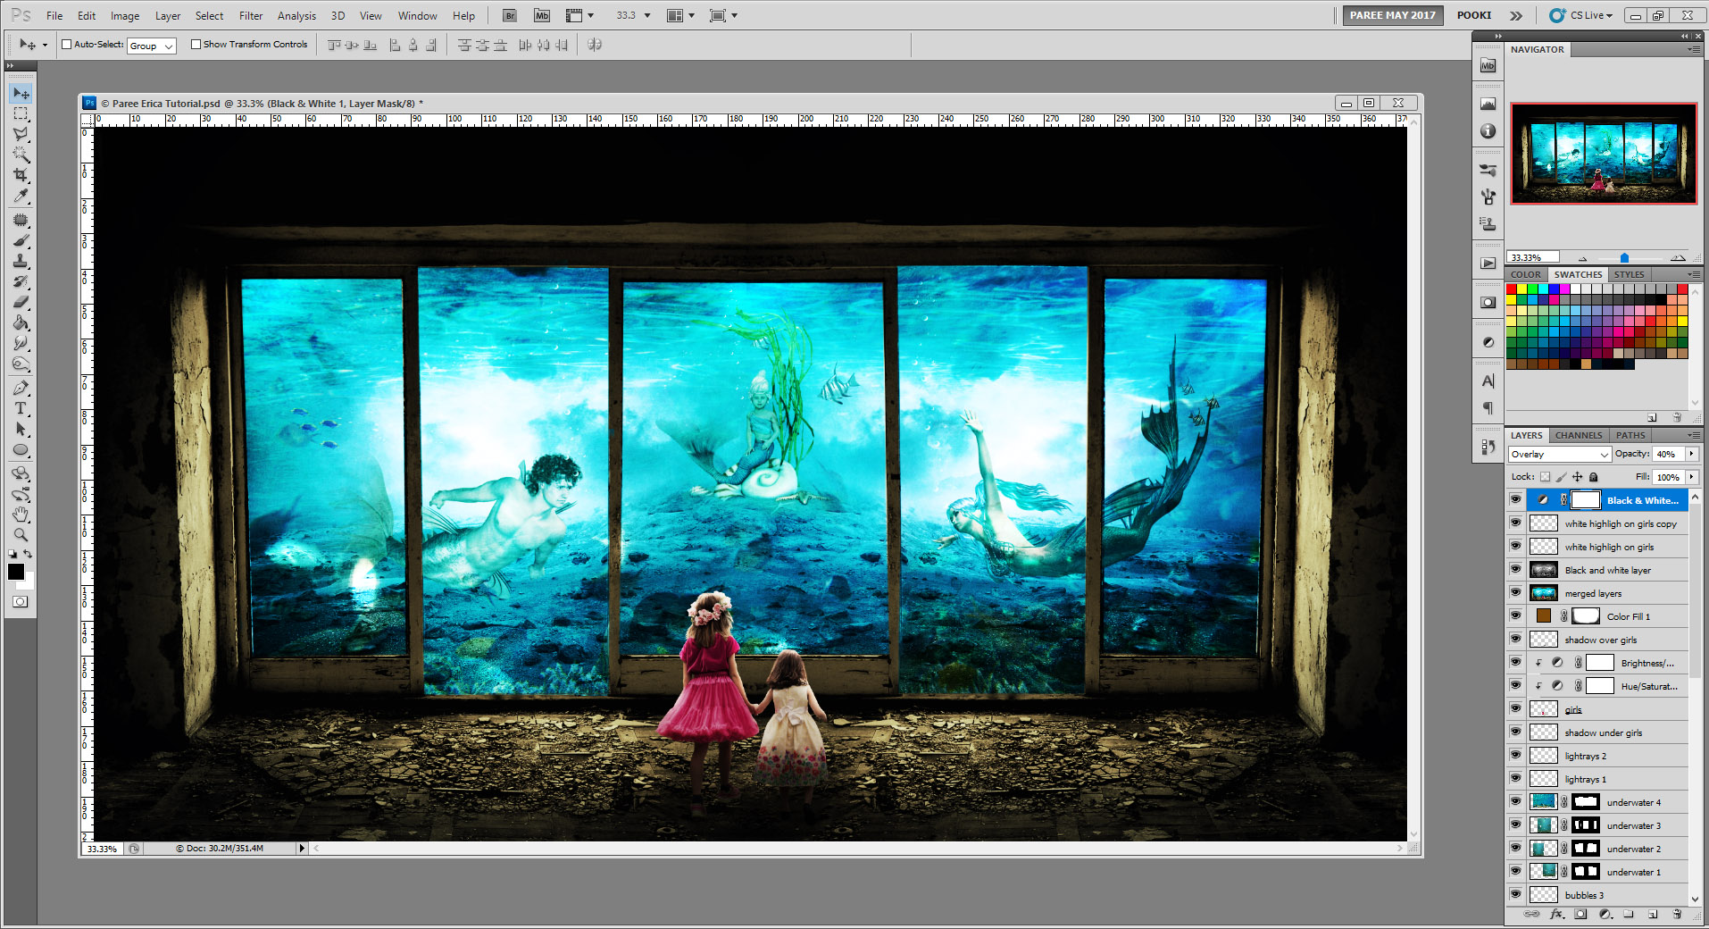Switch to the Channels tab

1578,435
